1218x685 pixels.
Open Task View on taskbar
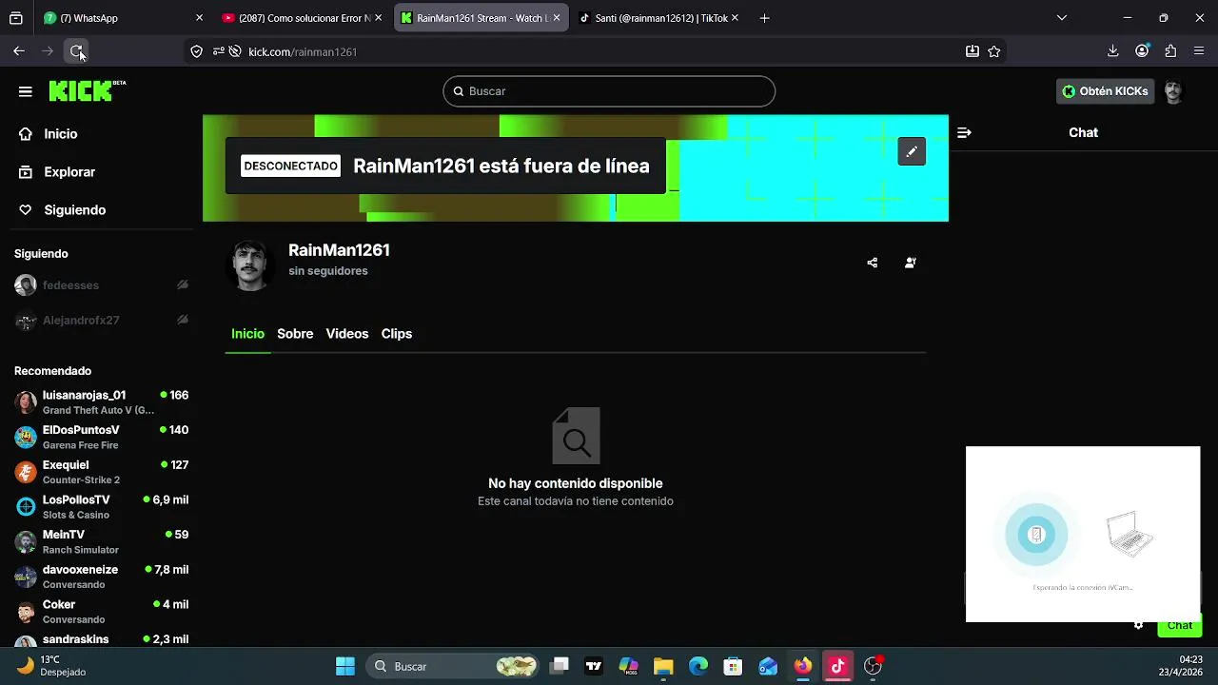tap(560, 666)
